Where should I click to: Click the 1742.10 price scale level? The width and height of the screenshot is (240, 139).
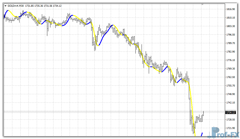pos(231,103)
